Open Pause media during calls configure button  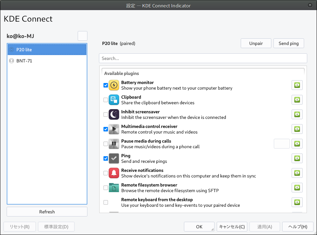click(281, 144)
